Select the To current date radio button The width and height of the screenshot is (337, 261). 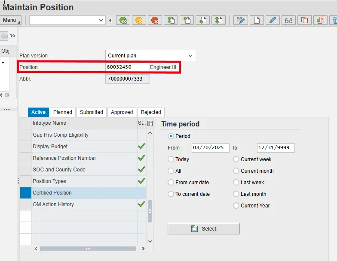click(x=171, y=194)
